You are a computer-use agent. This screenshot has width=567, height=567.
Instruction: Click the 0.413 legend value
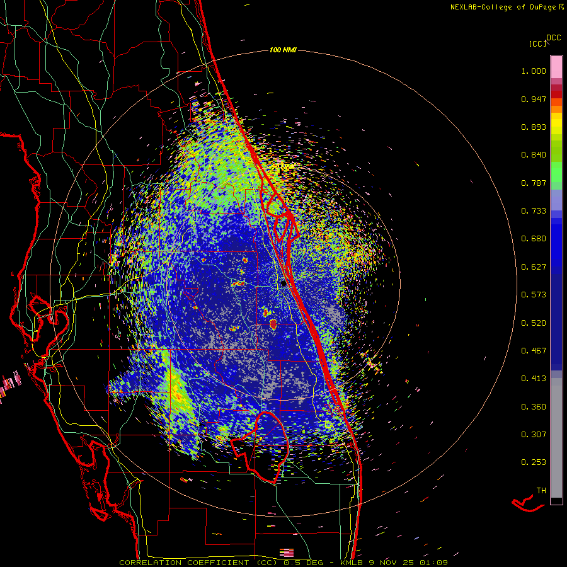click(x=534, y=379)
